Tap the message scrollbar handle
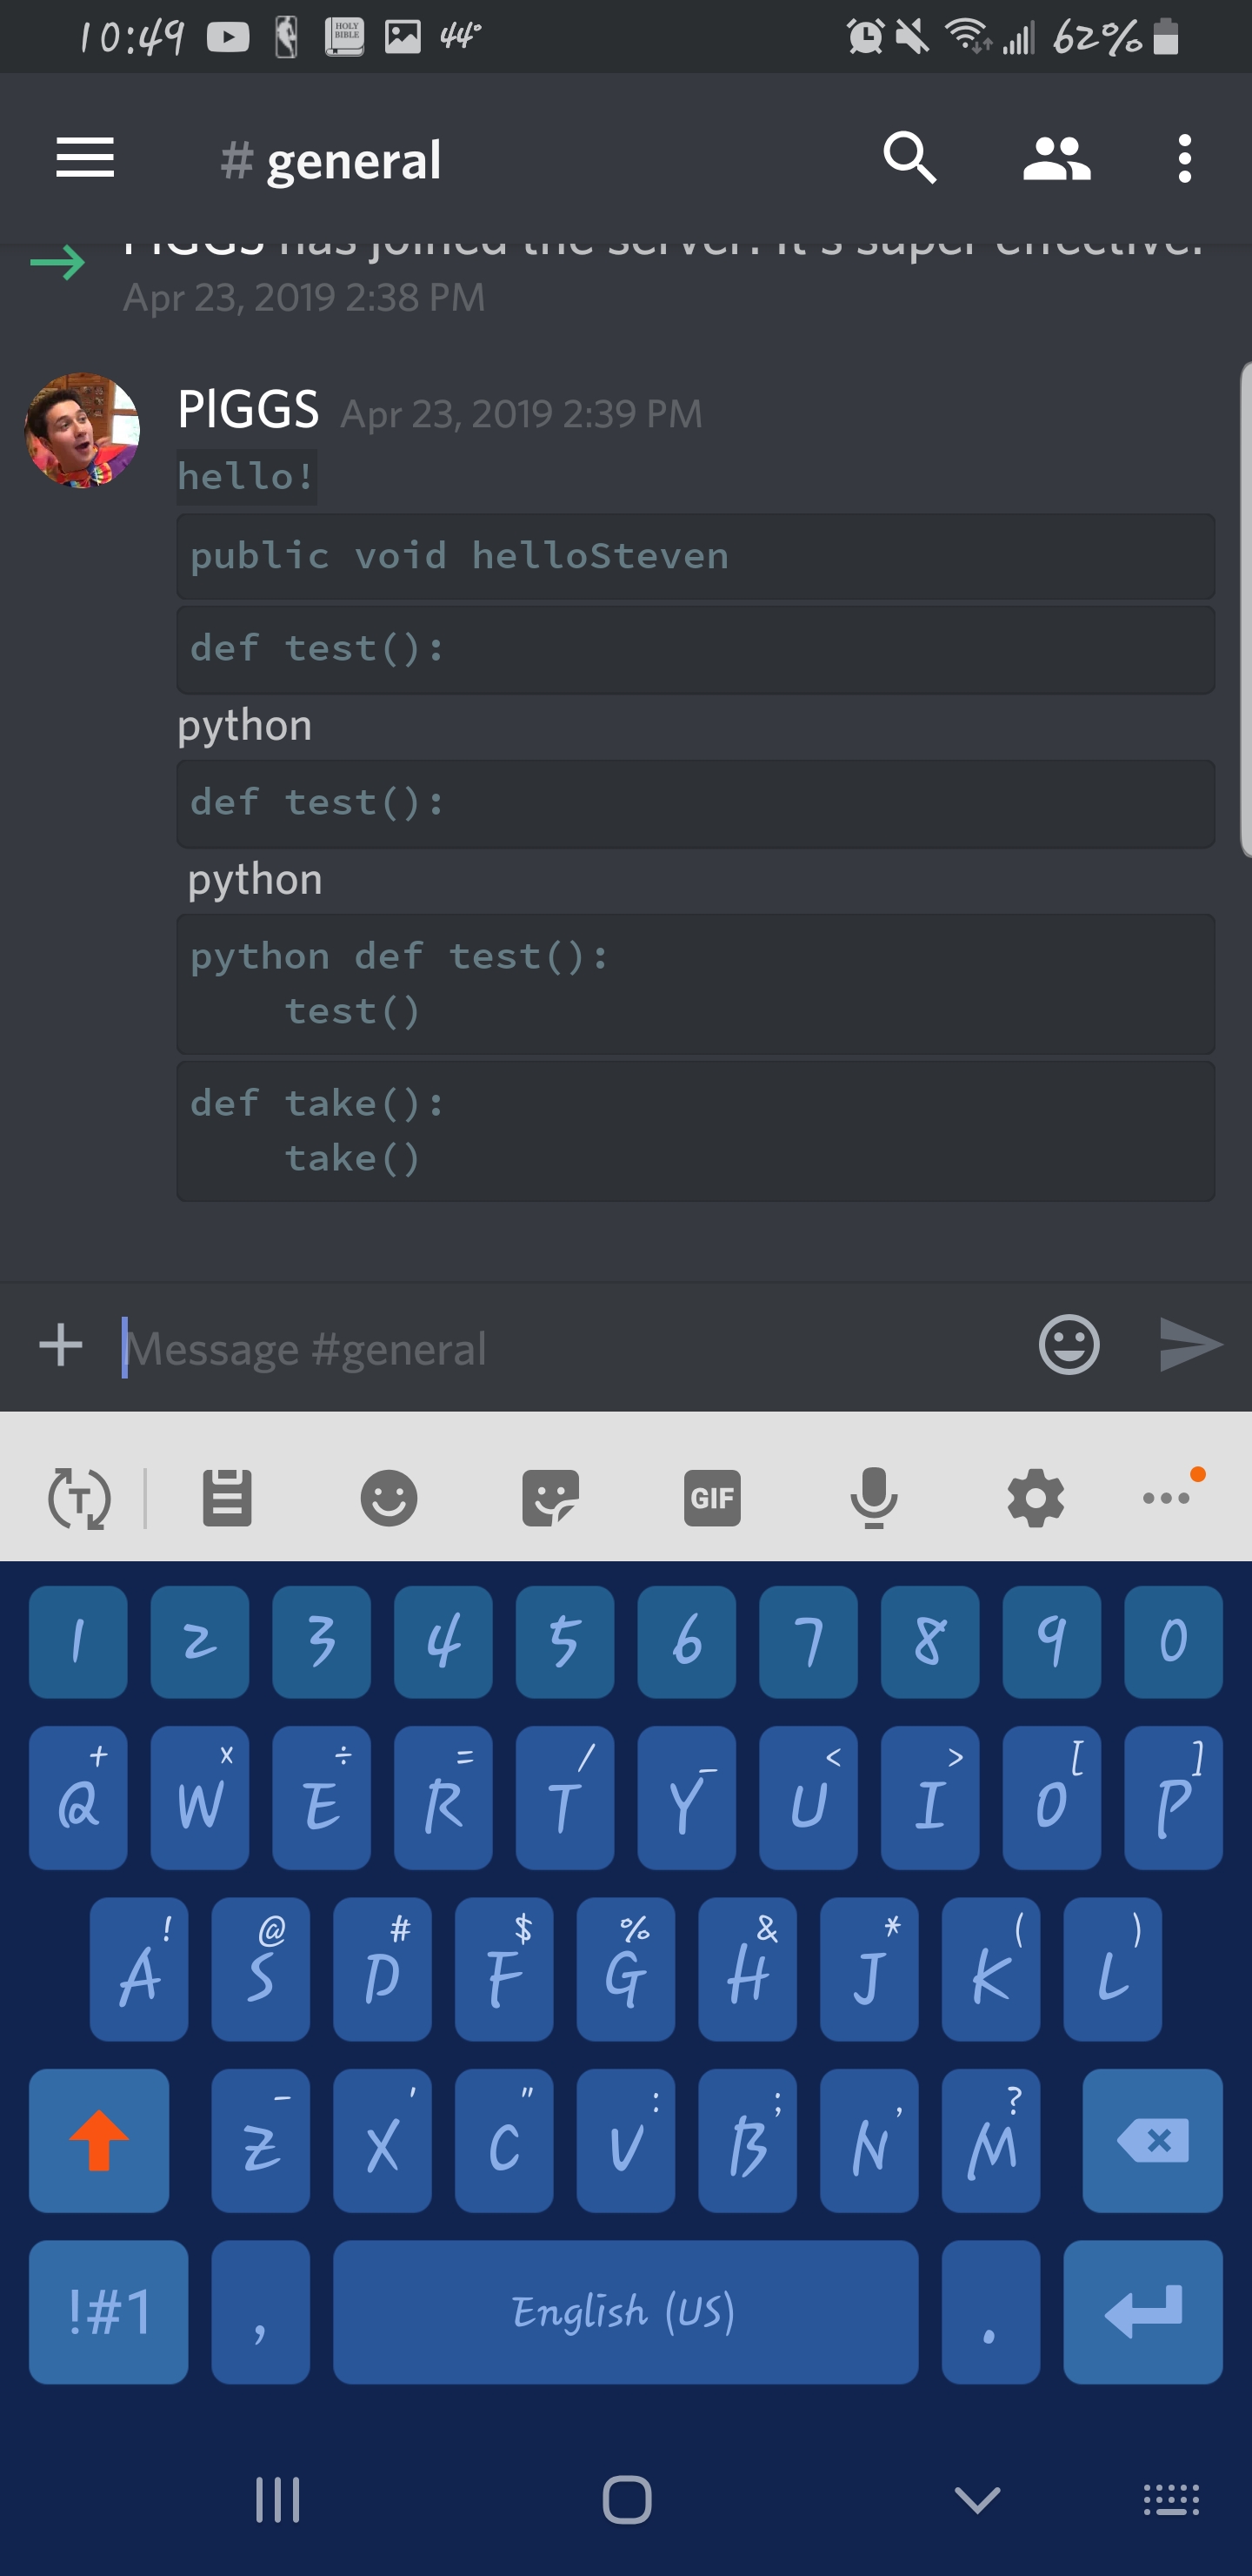Screen dimensions: 1252x2576 click(1245, 610)
